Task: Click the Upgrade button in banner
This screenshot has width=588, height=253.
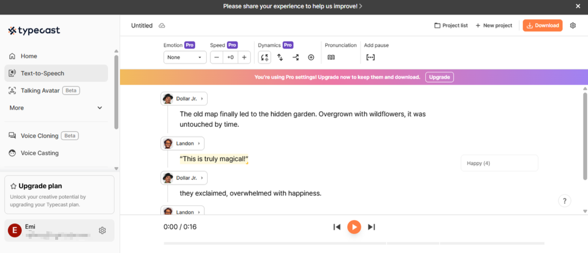Action: 439,77
